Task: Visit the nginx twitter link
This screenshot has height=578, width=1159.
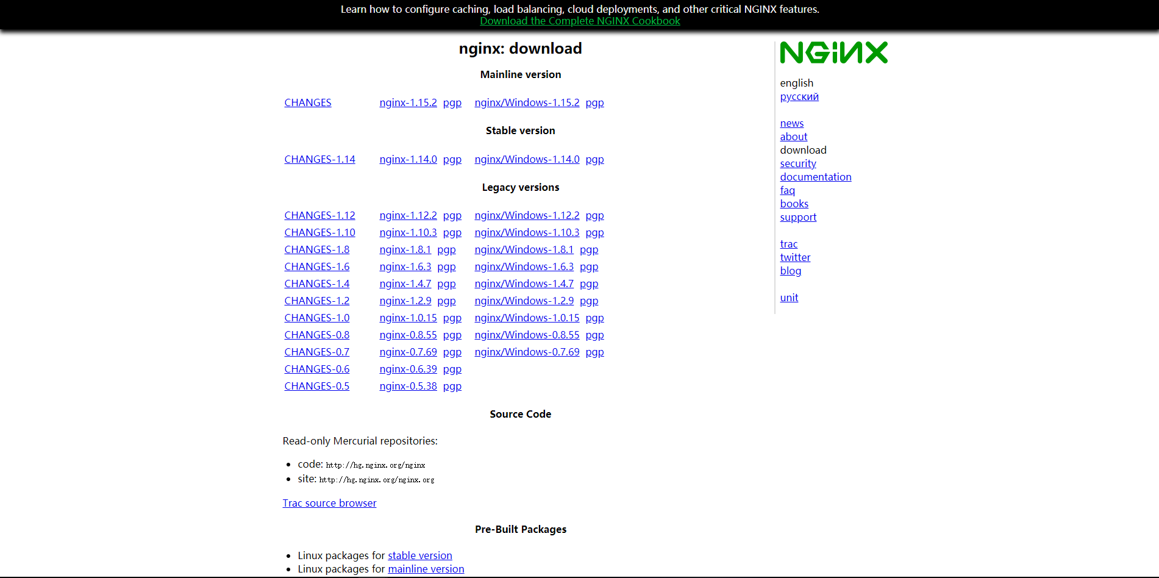Action: [795, 257]
